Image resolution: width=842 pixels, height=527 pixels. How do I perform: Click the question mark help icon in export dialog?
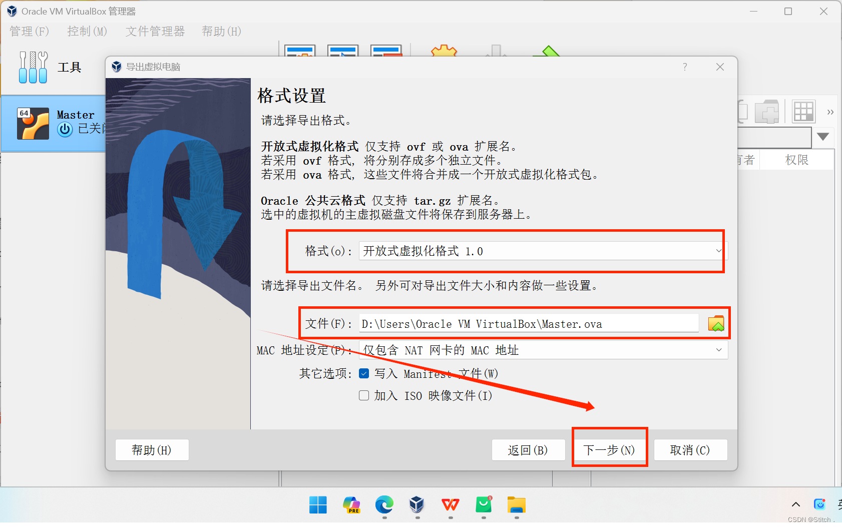(x=685, y=67)
